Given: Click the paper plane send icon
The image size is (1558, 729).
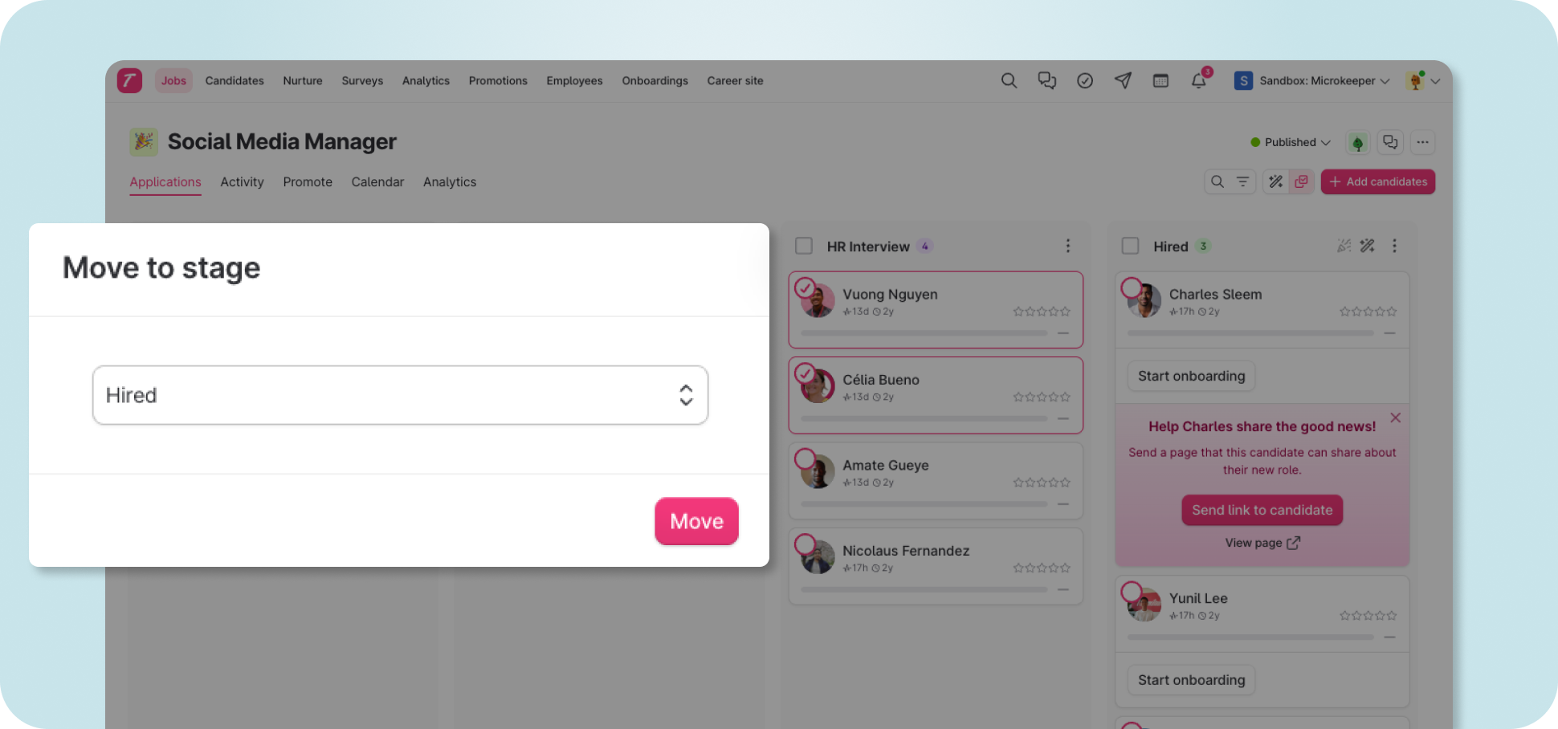Looking at the screenshot, I should (x=1123, y=80).
